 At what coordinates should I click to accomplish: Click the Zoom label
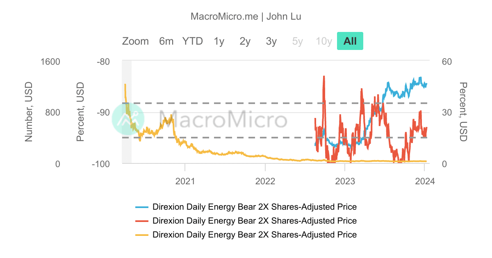tap(135, 41)
